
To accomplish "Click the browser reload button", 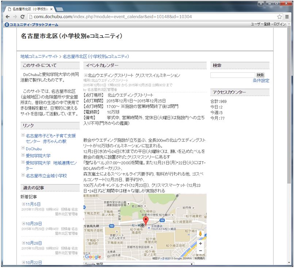I will click(x=23, y=17).
